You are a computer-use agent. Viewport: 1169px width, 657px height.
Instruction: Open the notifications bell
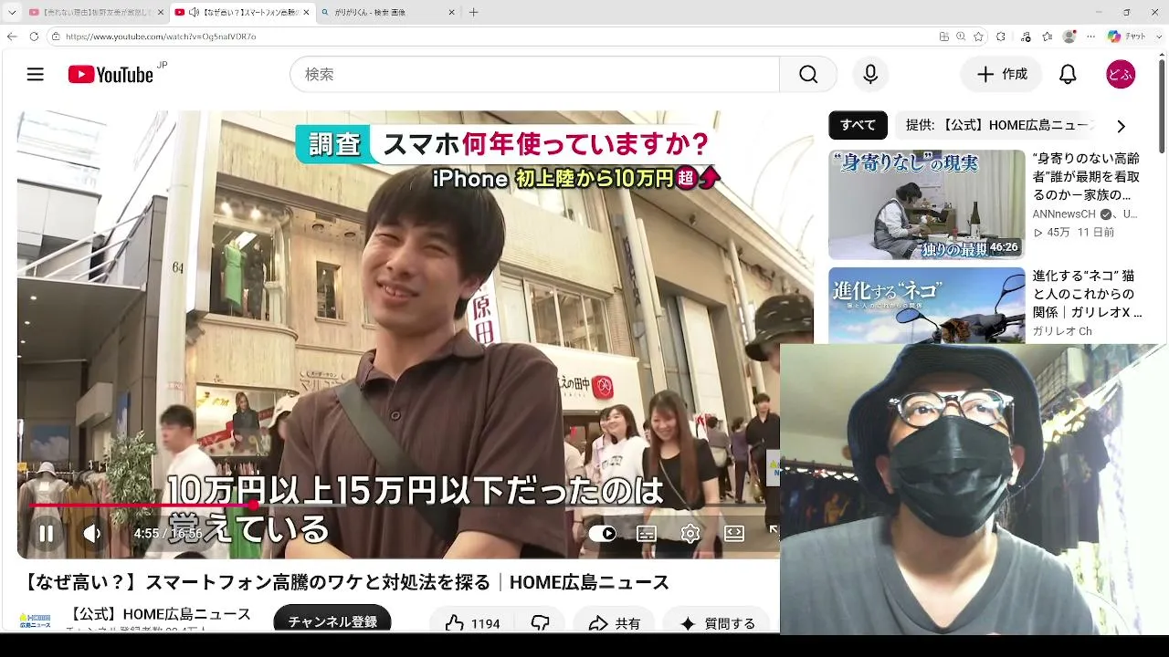click(x=1068, y=75)
